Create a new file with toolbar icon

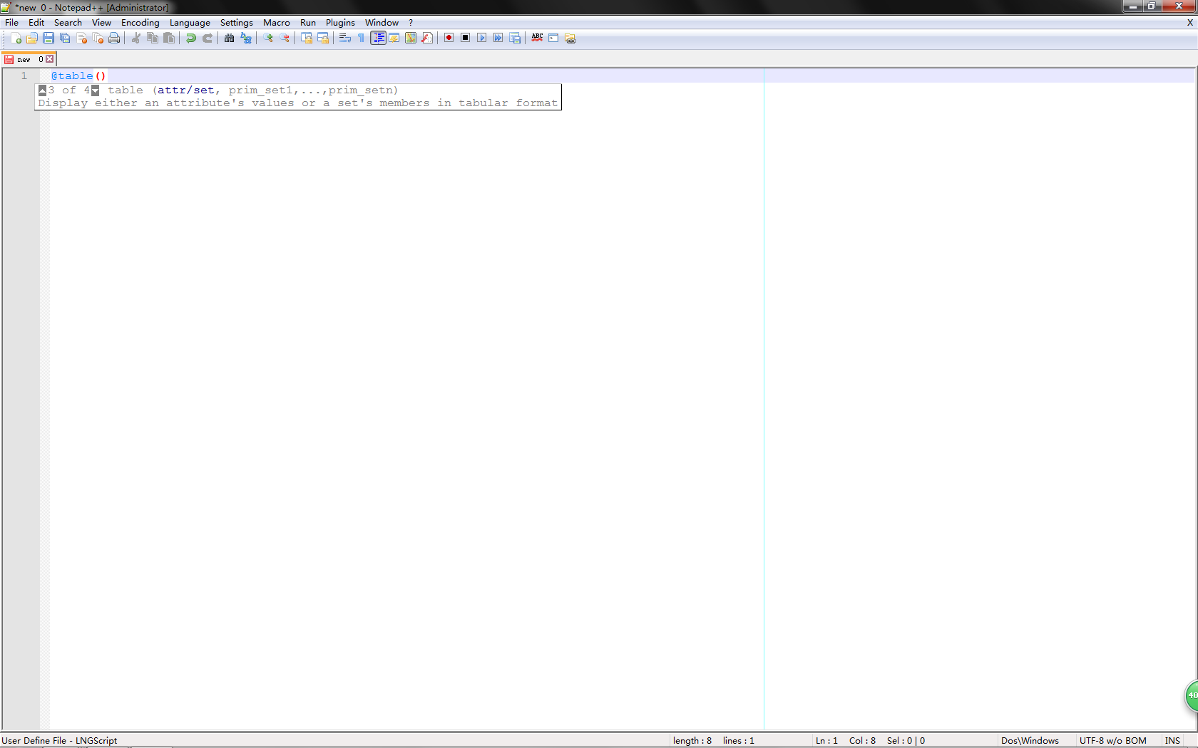(16, 38)
